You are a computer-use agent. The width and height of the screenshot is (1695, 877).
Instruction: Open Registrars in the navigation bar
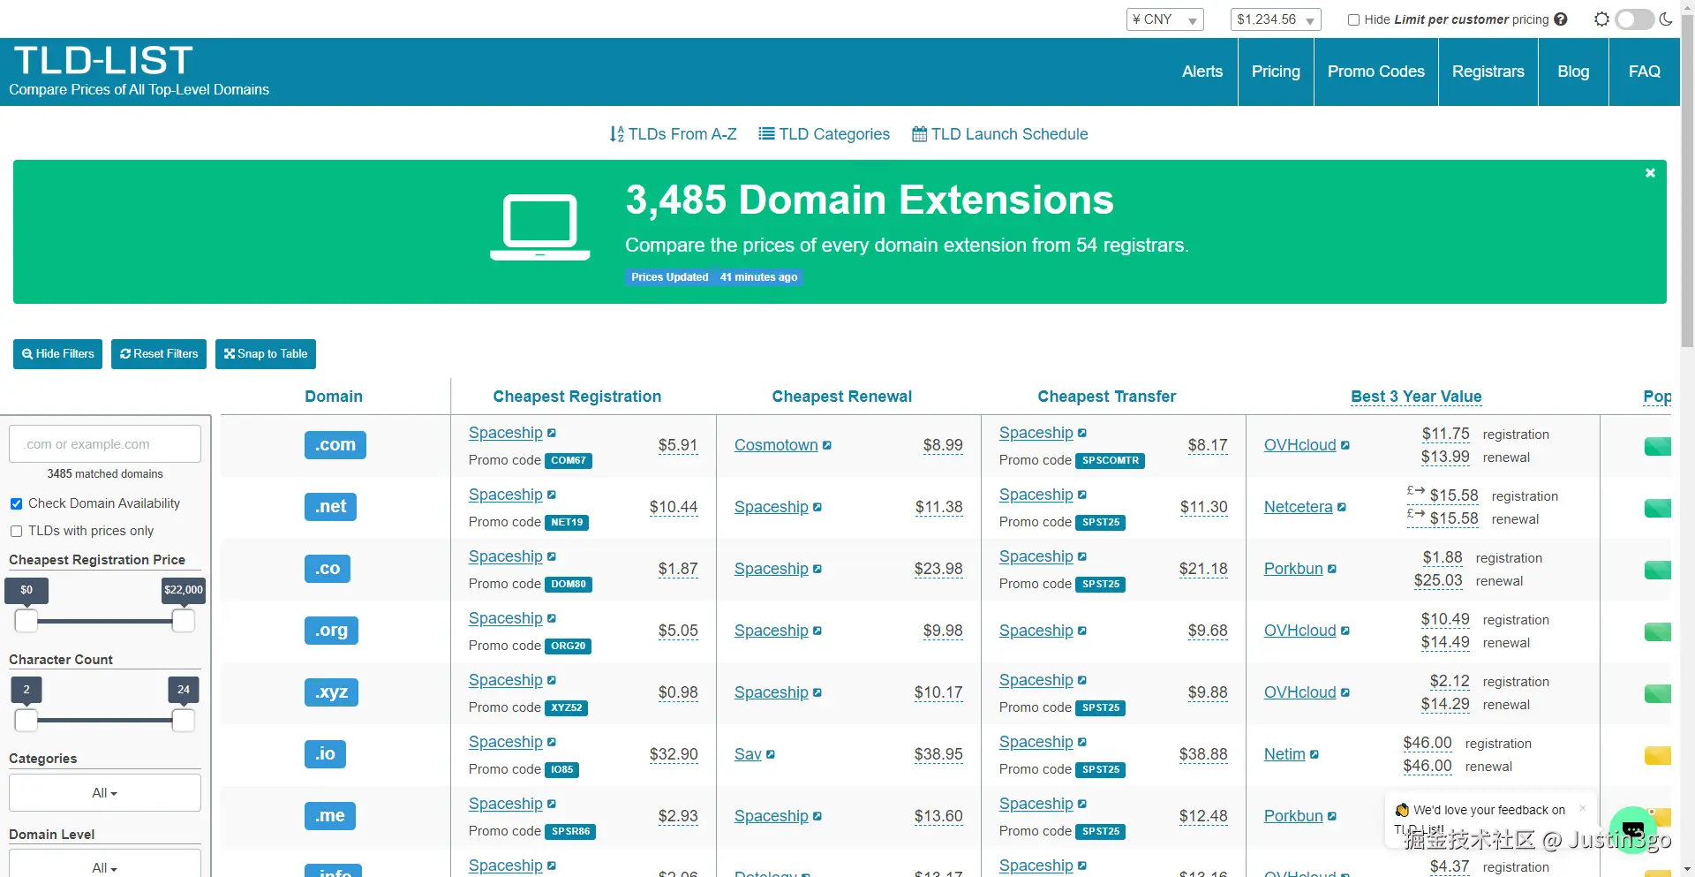click(x=1488, y=72)
